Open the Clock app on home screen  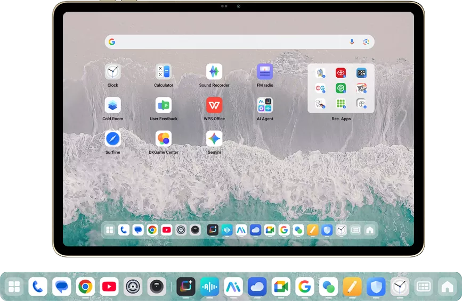[x=112, y=72]
